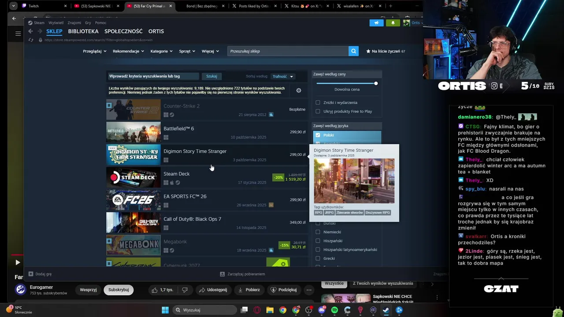
Task: Open Steam notifications bell
Action: [393, 23]
